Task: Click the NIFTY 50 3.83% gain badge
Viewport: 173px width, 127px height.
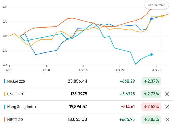Action: tap(151, 119)
